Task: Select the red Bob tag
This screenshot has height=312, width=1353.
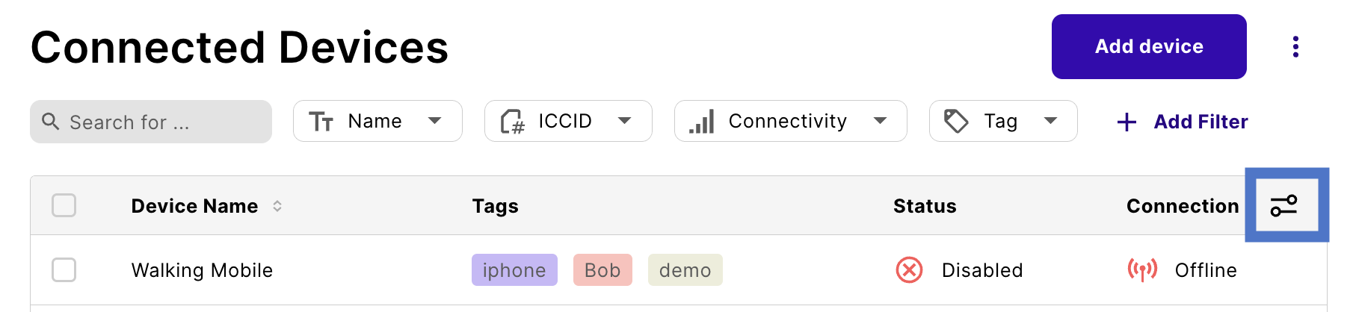Action: point(602,269)
